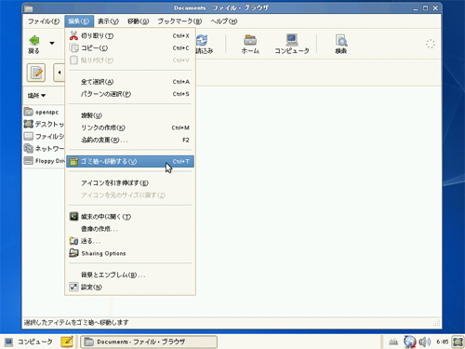Screen dimensions: 465x349
Task: Open the 移動(G) menu
Action: (x=139, y=21)
